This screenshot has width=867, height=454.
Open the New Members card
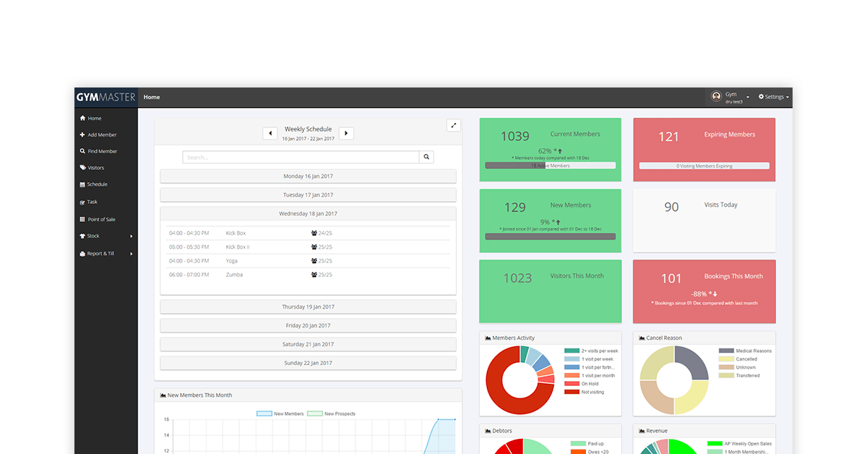click(551, 221)
